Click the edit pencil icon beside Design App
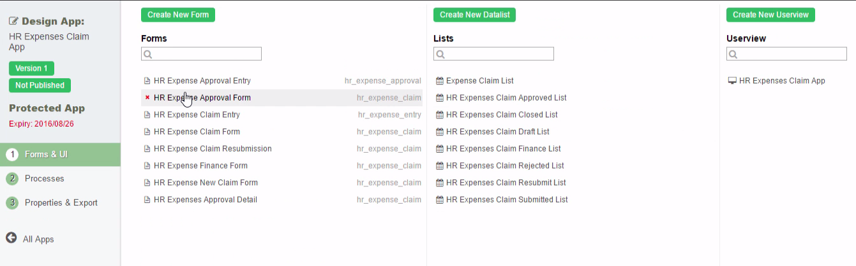 pyautogui.click(x=13, y=21)
